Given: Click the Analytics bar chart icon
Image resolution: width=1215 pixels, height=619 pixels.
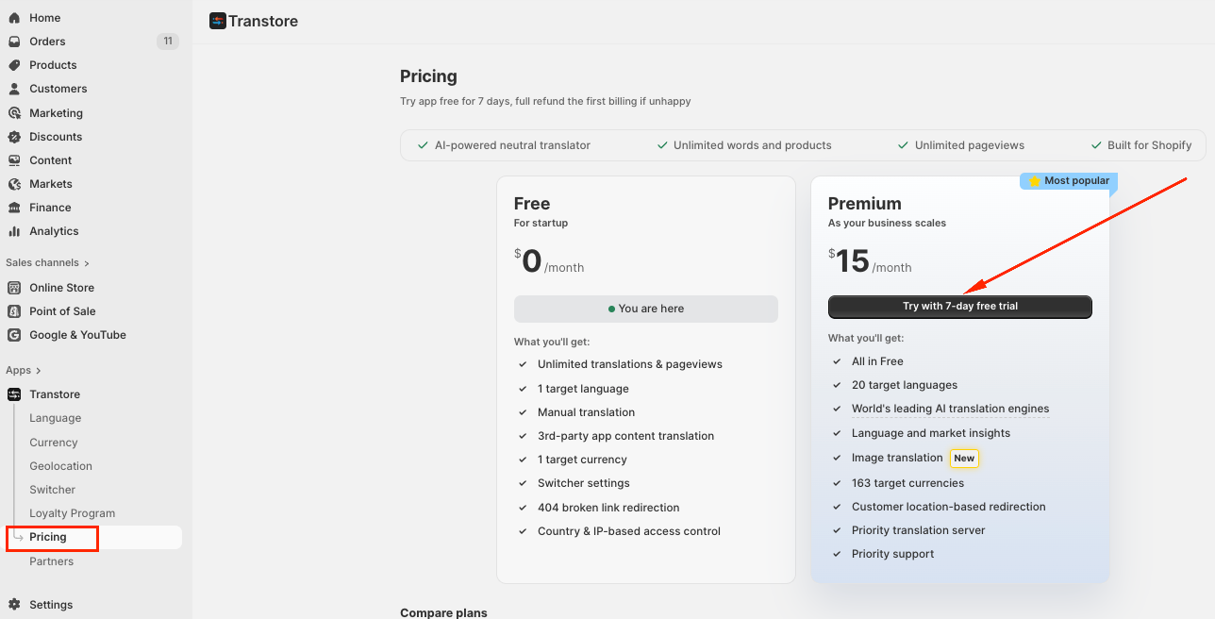Looking at the screenshot, I should 14,231.
